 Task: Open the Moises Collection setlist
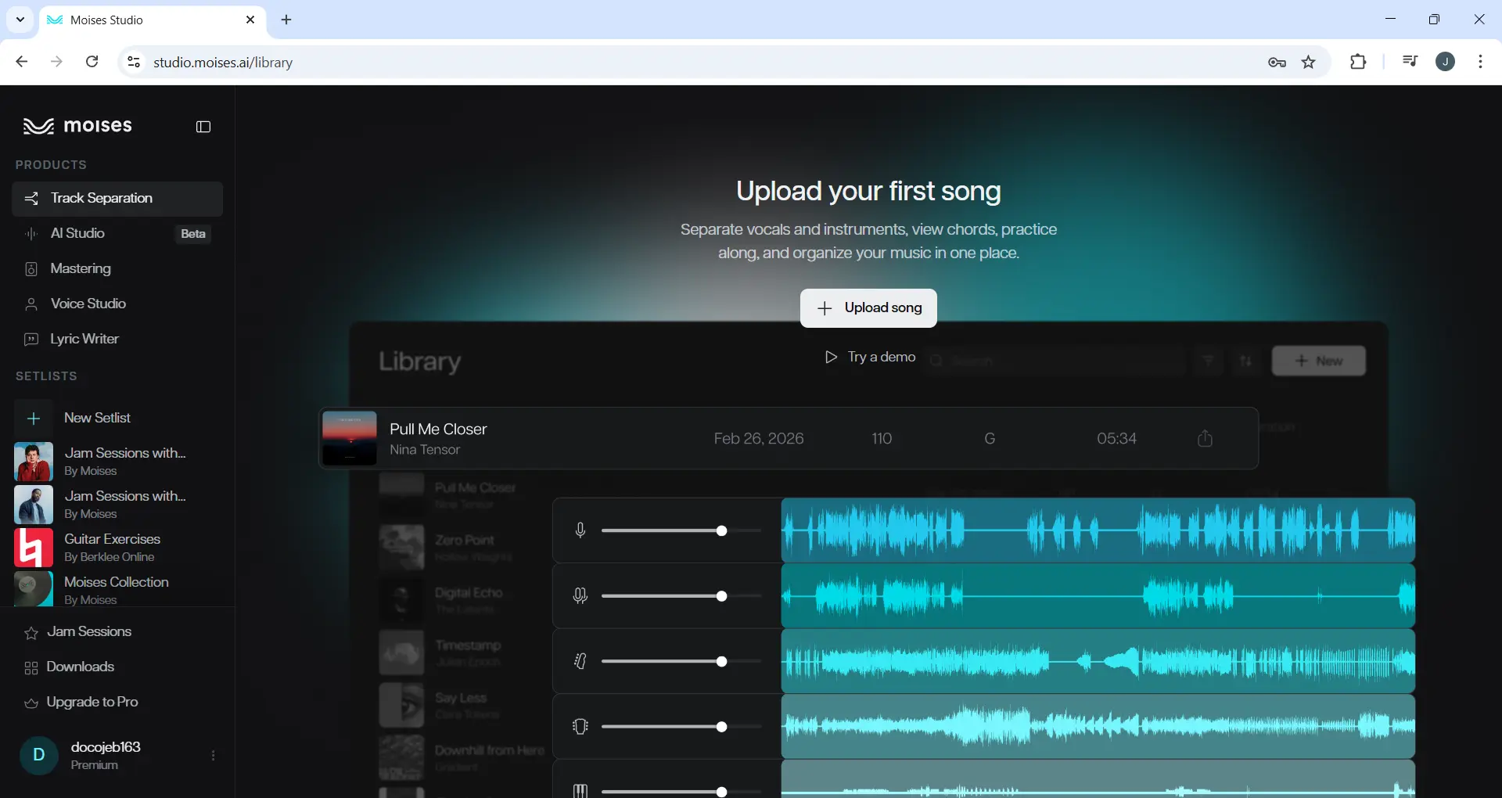(117, 590)
